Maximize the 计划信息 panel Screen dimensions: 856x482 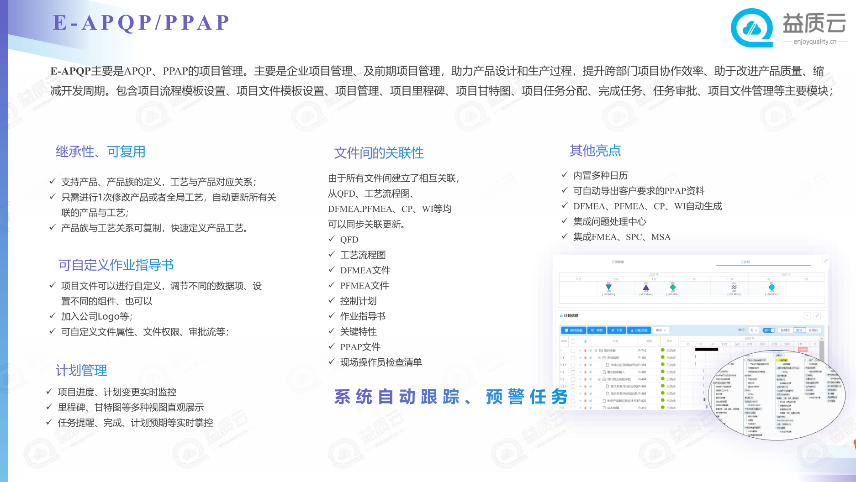[x=817, y=316]
